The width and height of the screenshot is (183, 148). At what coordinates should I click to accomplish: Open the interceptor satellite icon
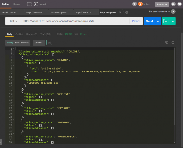pyautogui.click(x=135, y=4)
